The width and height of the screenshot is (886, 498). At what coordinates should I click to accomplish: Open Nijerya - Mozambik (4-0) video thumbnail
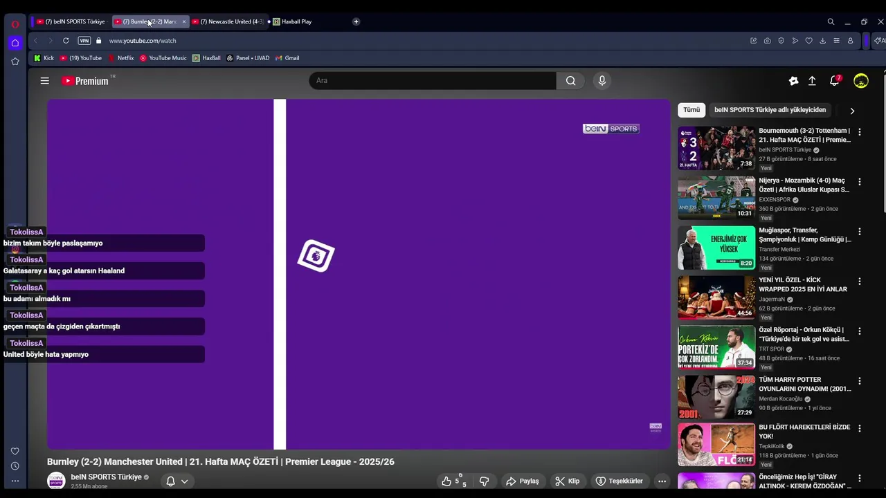(x=716, y=198)
